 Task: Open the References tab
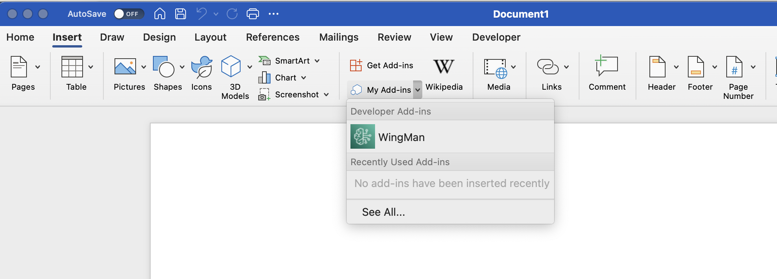[x=272, y=37]
